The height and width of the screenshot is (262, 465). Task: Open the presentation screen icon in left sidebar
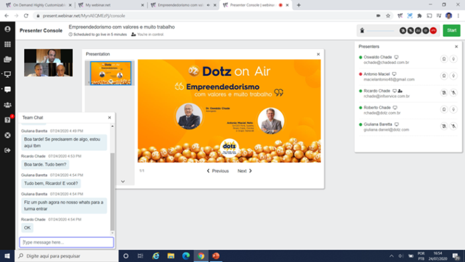(x=7, y=74)
